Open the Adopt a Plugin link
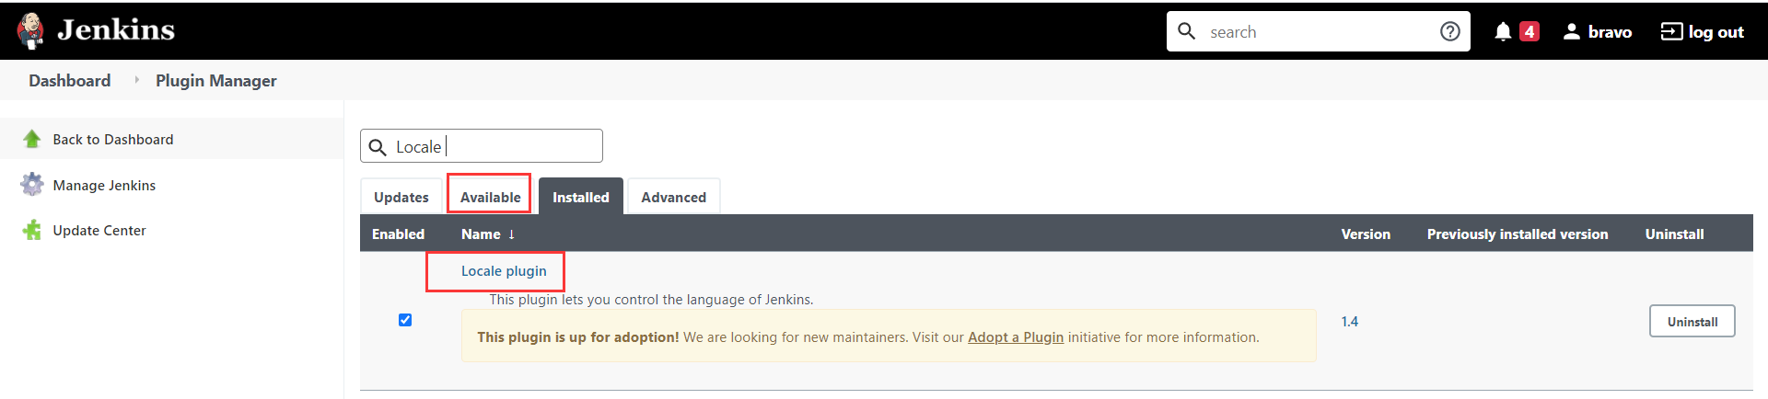1768x399 pixels. click(1016, 337)
